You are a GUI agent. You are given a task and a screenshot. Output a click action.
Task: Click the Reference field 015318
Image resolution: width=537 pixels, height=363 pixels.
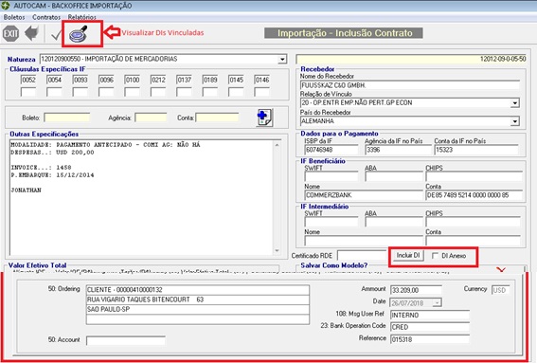tap(430, 339)
